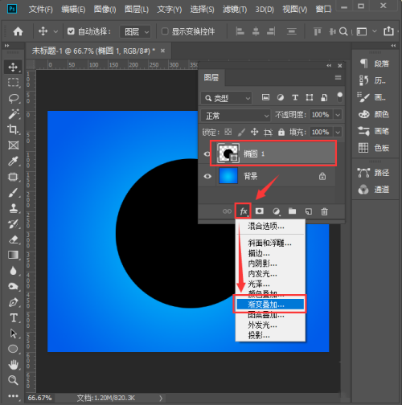
Task: Hide the 椭圆 1 layer via the eye icon
Action: point(207,154)
